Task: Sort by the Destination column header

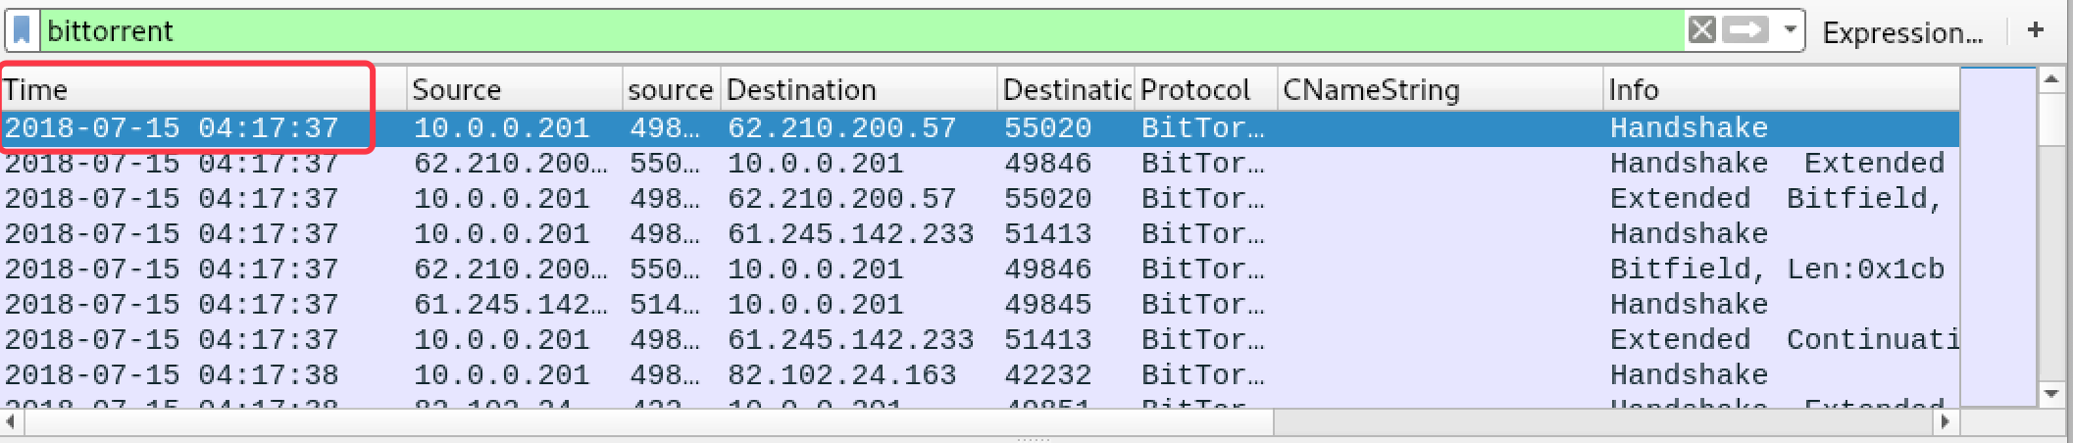Action: tap(859, 89)
